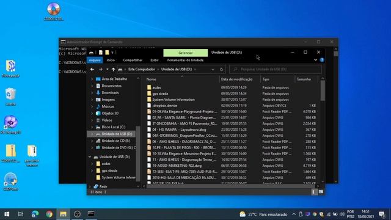Select Documentos in navigation pane
This screenshot has width=391, height=220.
pos(111,86)
